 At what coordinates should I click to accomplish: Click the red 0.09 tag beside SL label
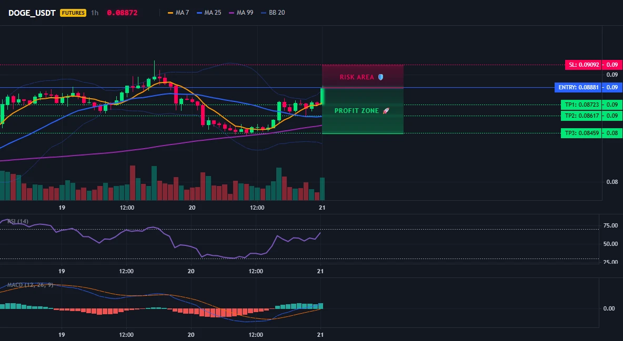click(x=612, y=65)
